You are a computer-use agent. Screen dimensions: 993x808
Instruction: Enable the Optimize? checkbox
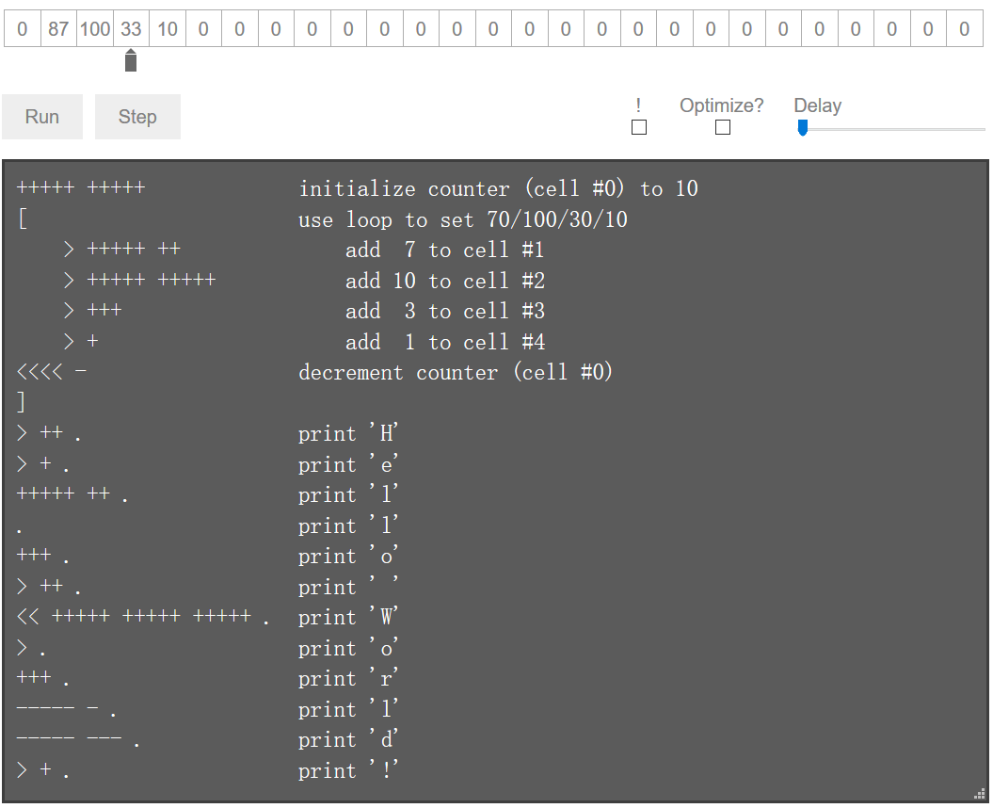pos(722,127)
